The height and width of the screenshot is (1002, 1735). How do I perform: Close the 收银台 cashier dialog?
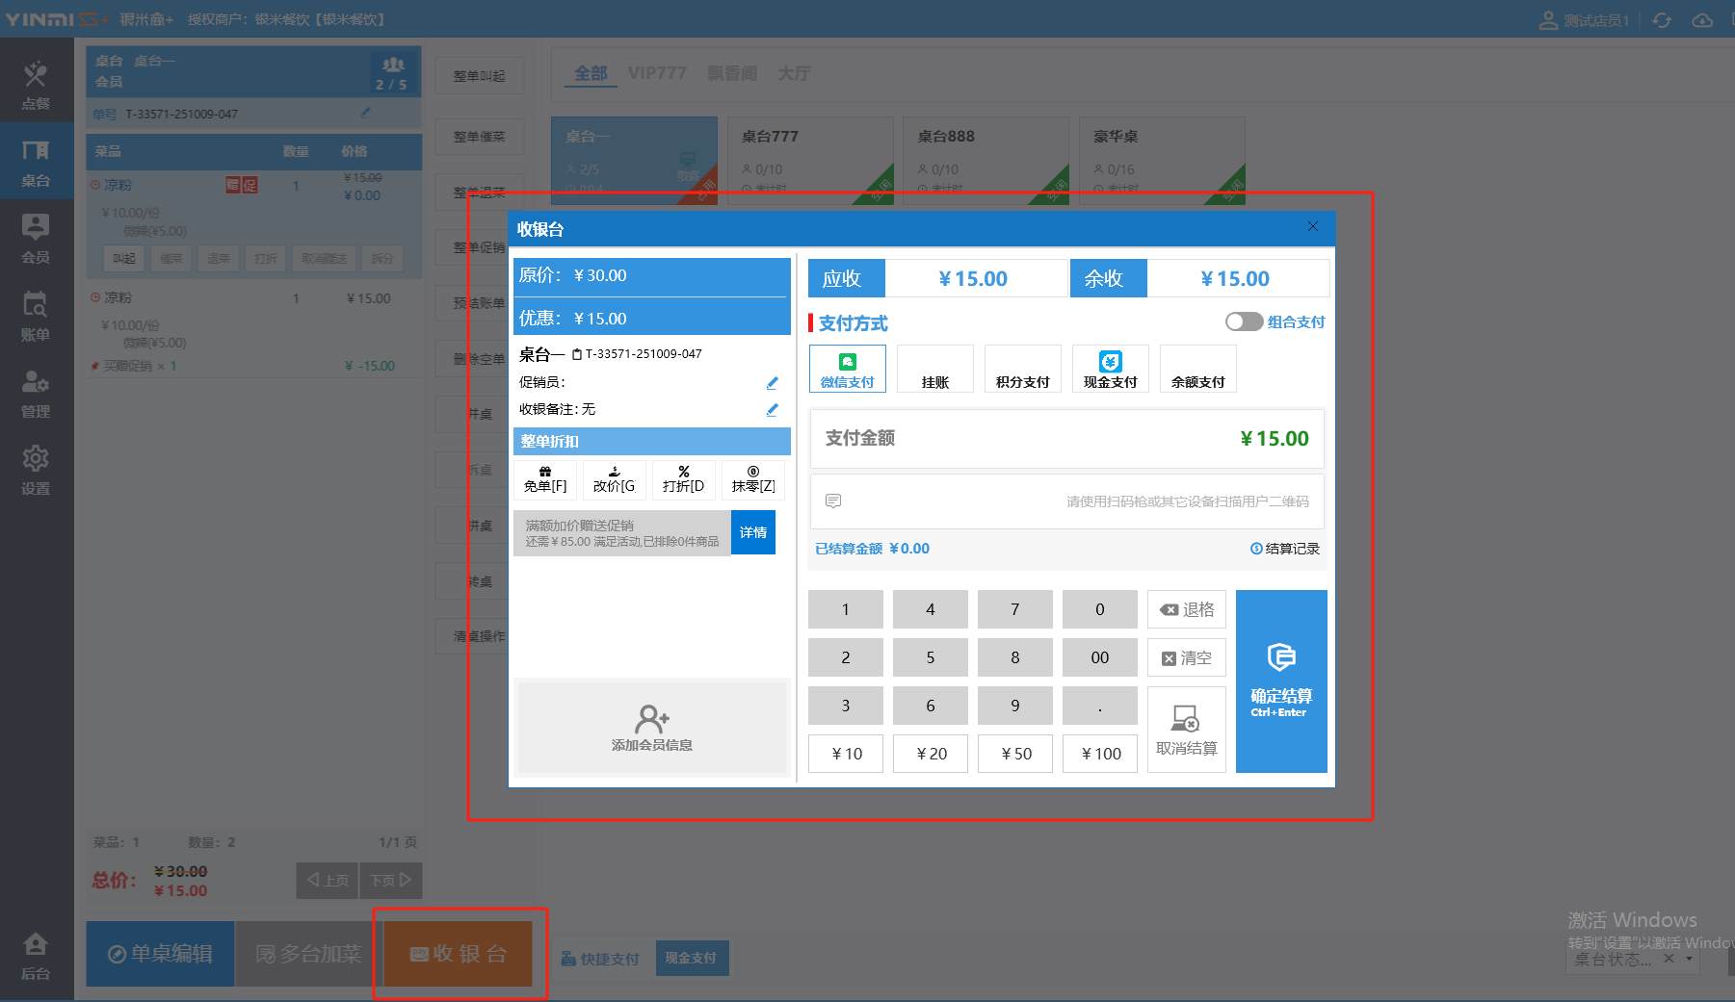pos(1312,227)
